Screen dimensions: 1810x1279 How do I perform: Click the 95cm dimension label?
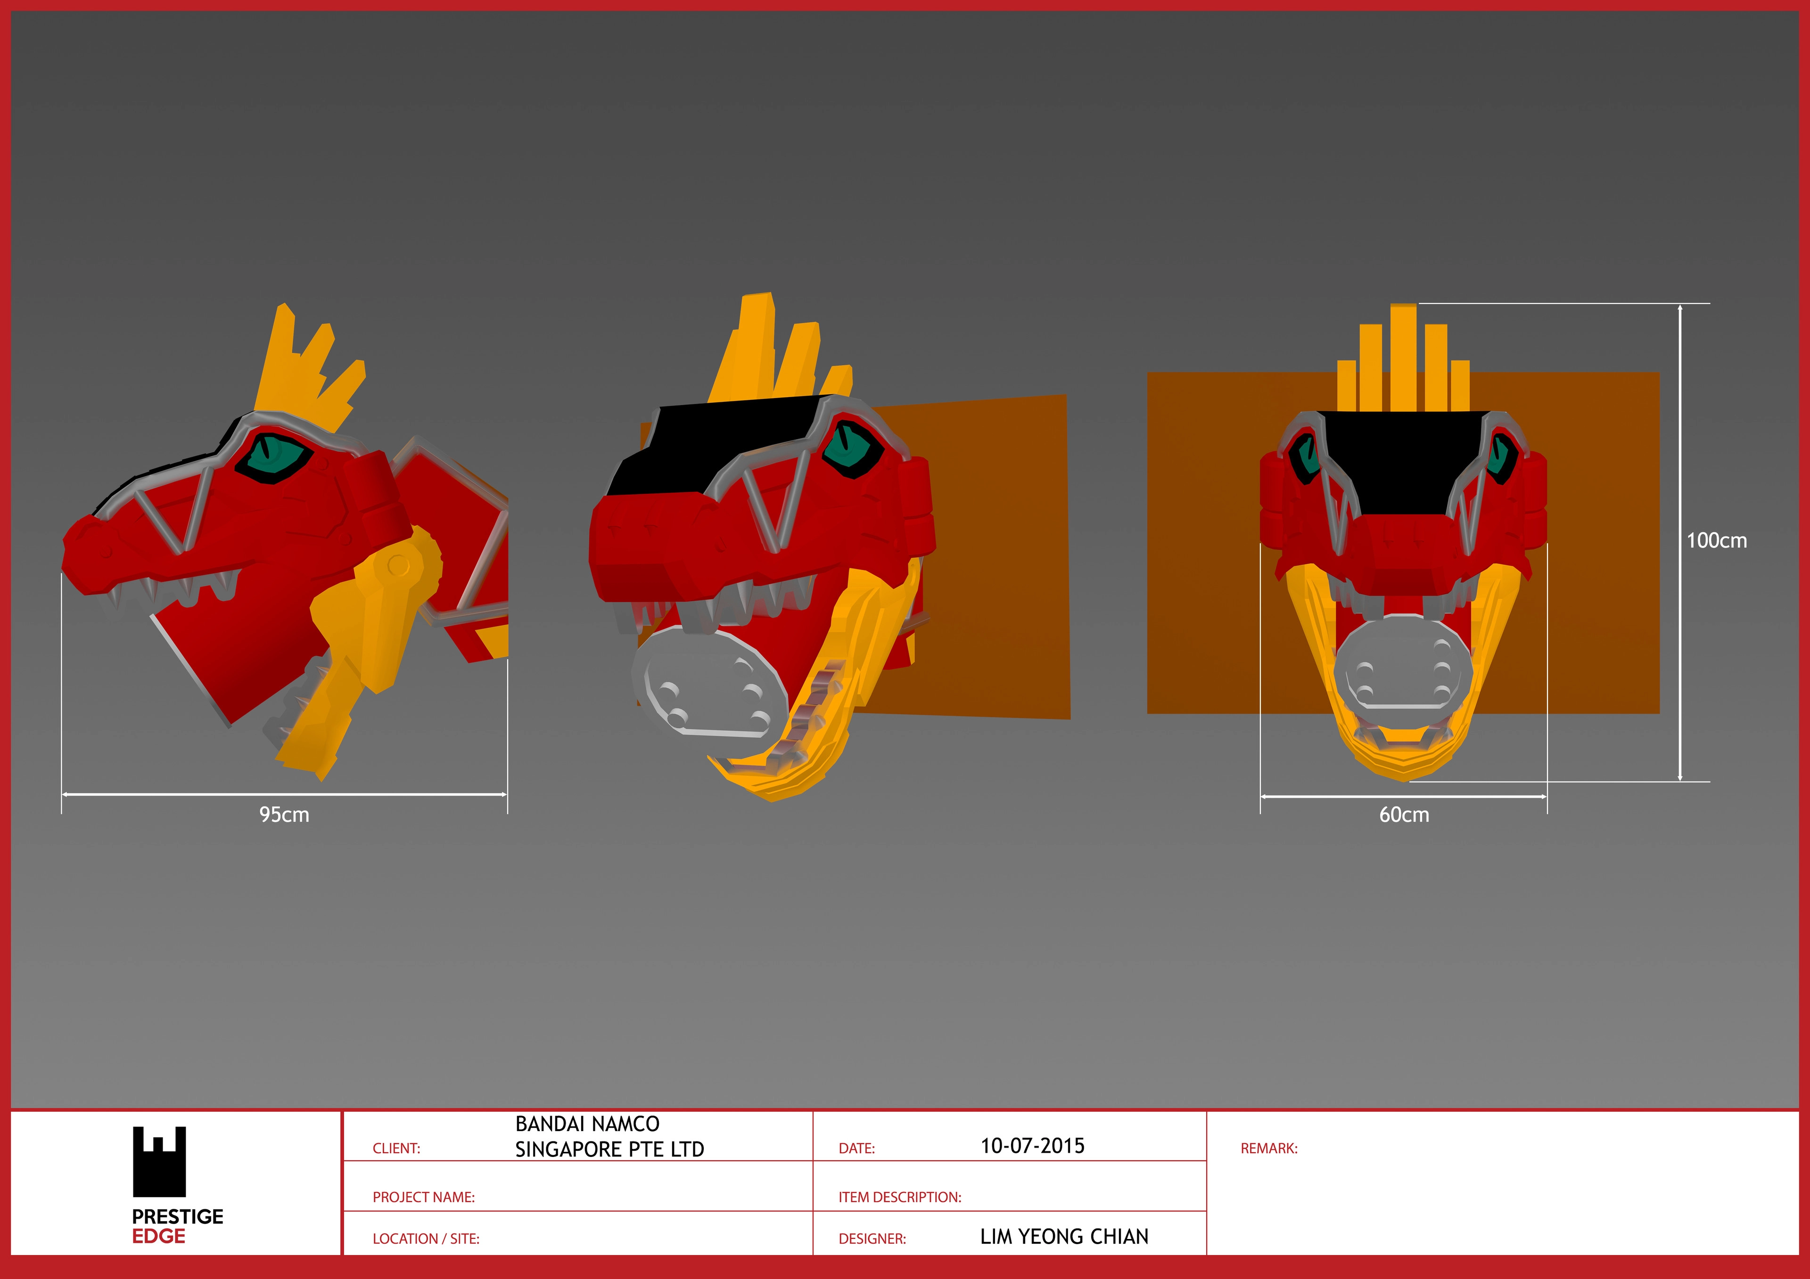(284, 815)
